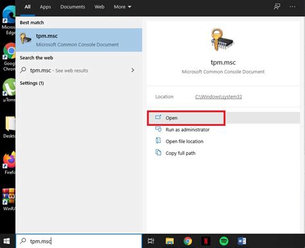Choose Copy full path
The width and height of the screenshot is (305, 248).
pyautogui.click(x=180, y=153)
